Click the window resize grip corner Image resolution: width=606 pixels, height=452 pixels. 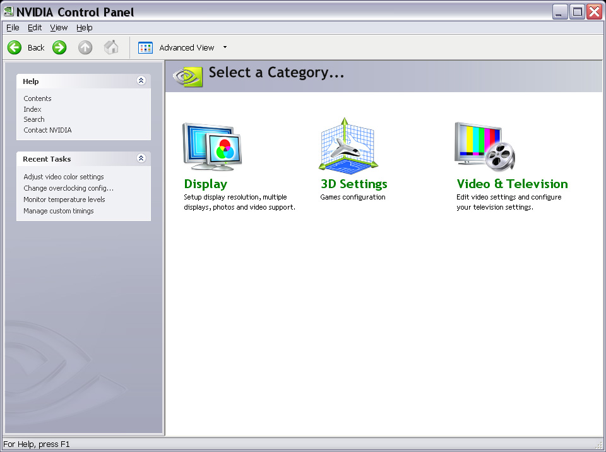click(598, 444)
